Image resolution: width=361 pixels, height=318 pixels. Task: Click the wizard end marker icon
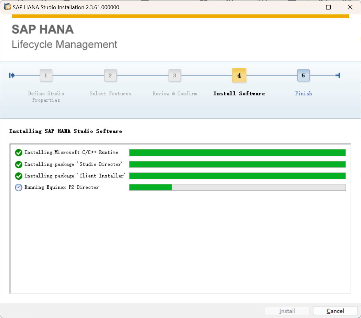pos(338,75)
